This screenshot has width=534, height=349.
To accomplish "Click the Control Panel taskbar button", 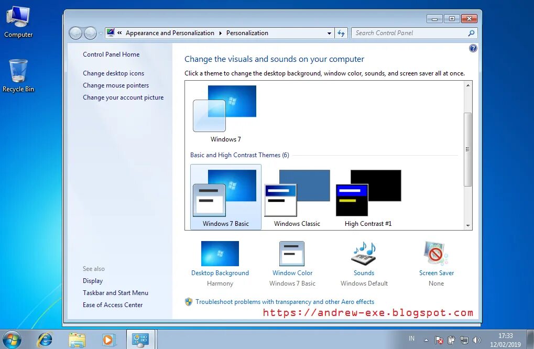I will (140, 340).
